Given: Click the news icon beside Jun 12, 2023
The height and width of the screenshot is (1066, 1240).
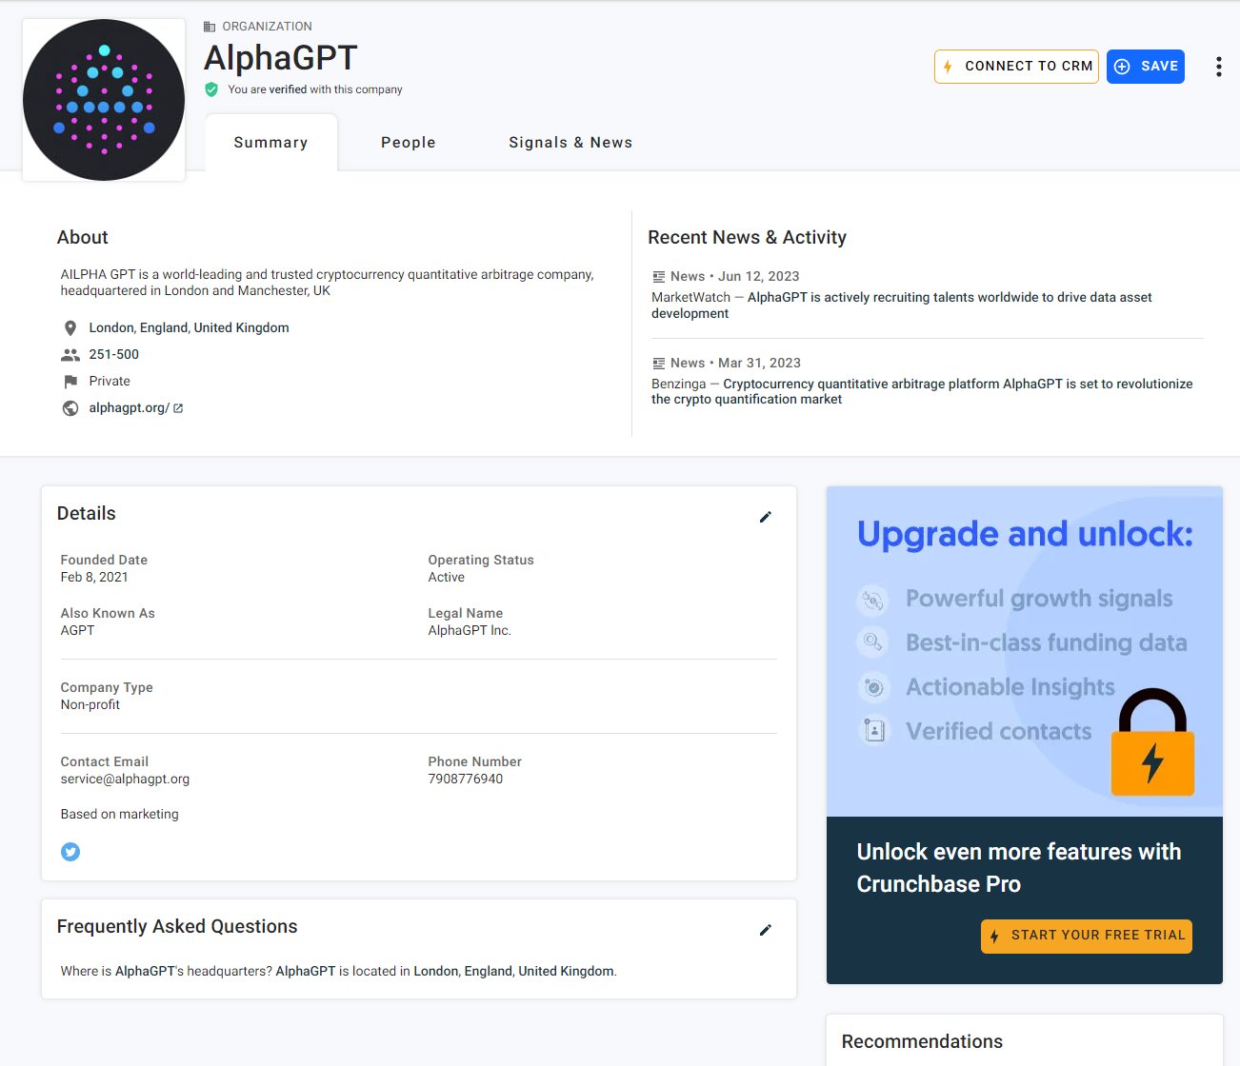Looking at the screenshot, I should pos(659,276).
